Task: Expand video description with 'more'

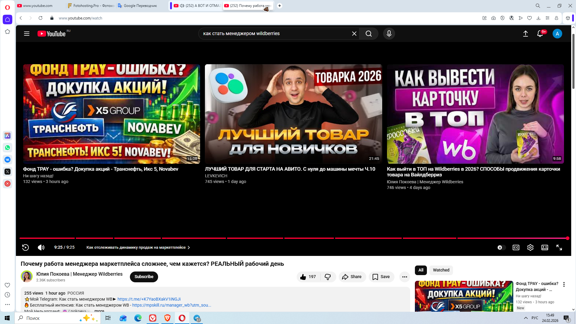Action: tap(99, 310)
